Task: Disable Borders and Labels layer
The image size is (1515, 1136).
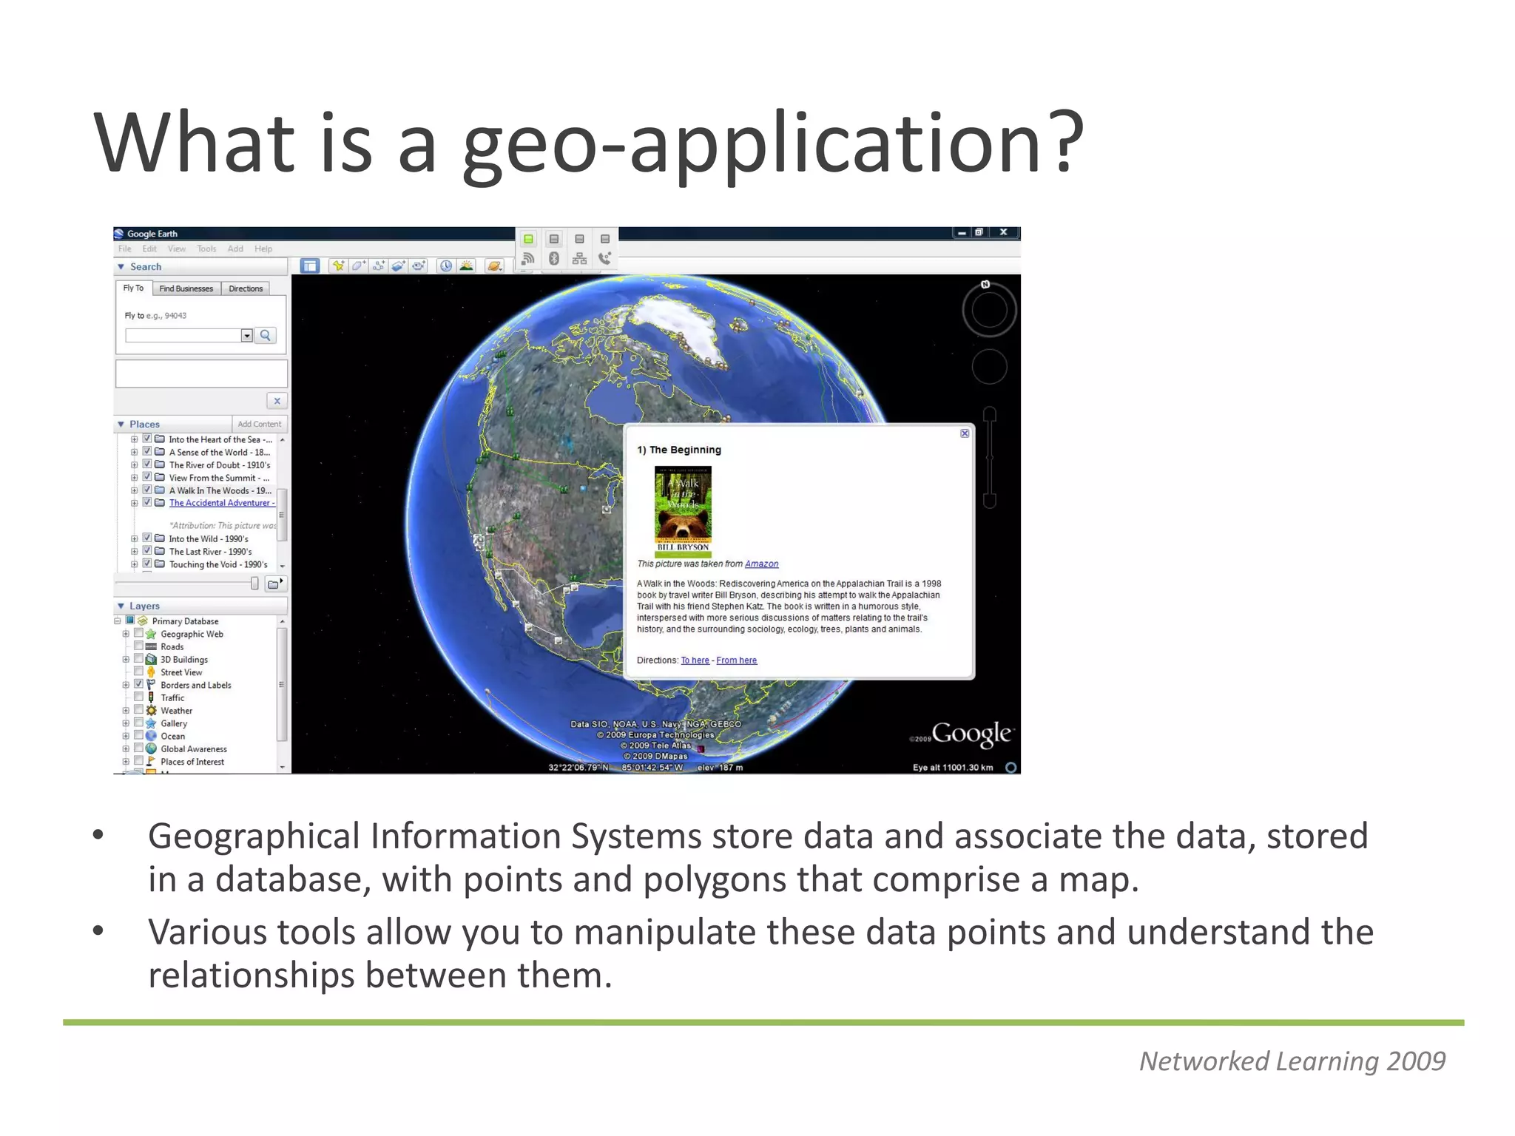Action: click(138, 685)
